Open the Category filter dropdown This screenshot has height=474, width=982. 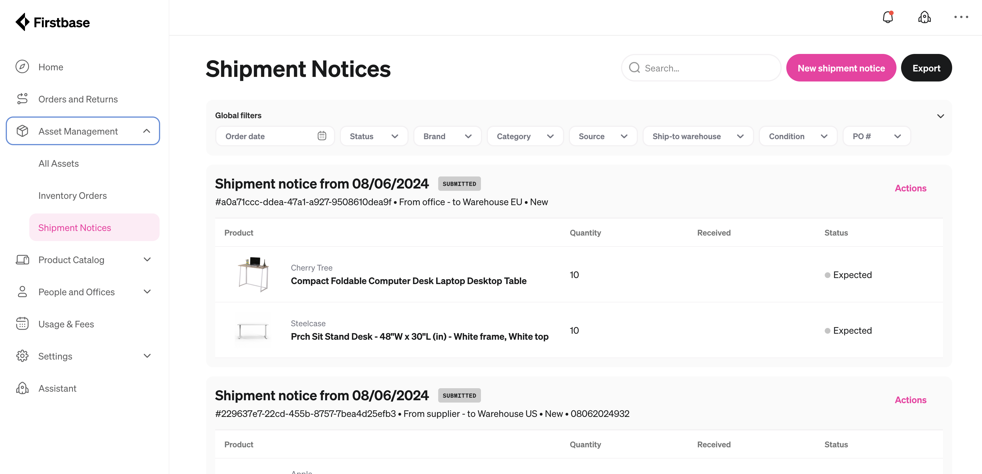[525, 136]
